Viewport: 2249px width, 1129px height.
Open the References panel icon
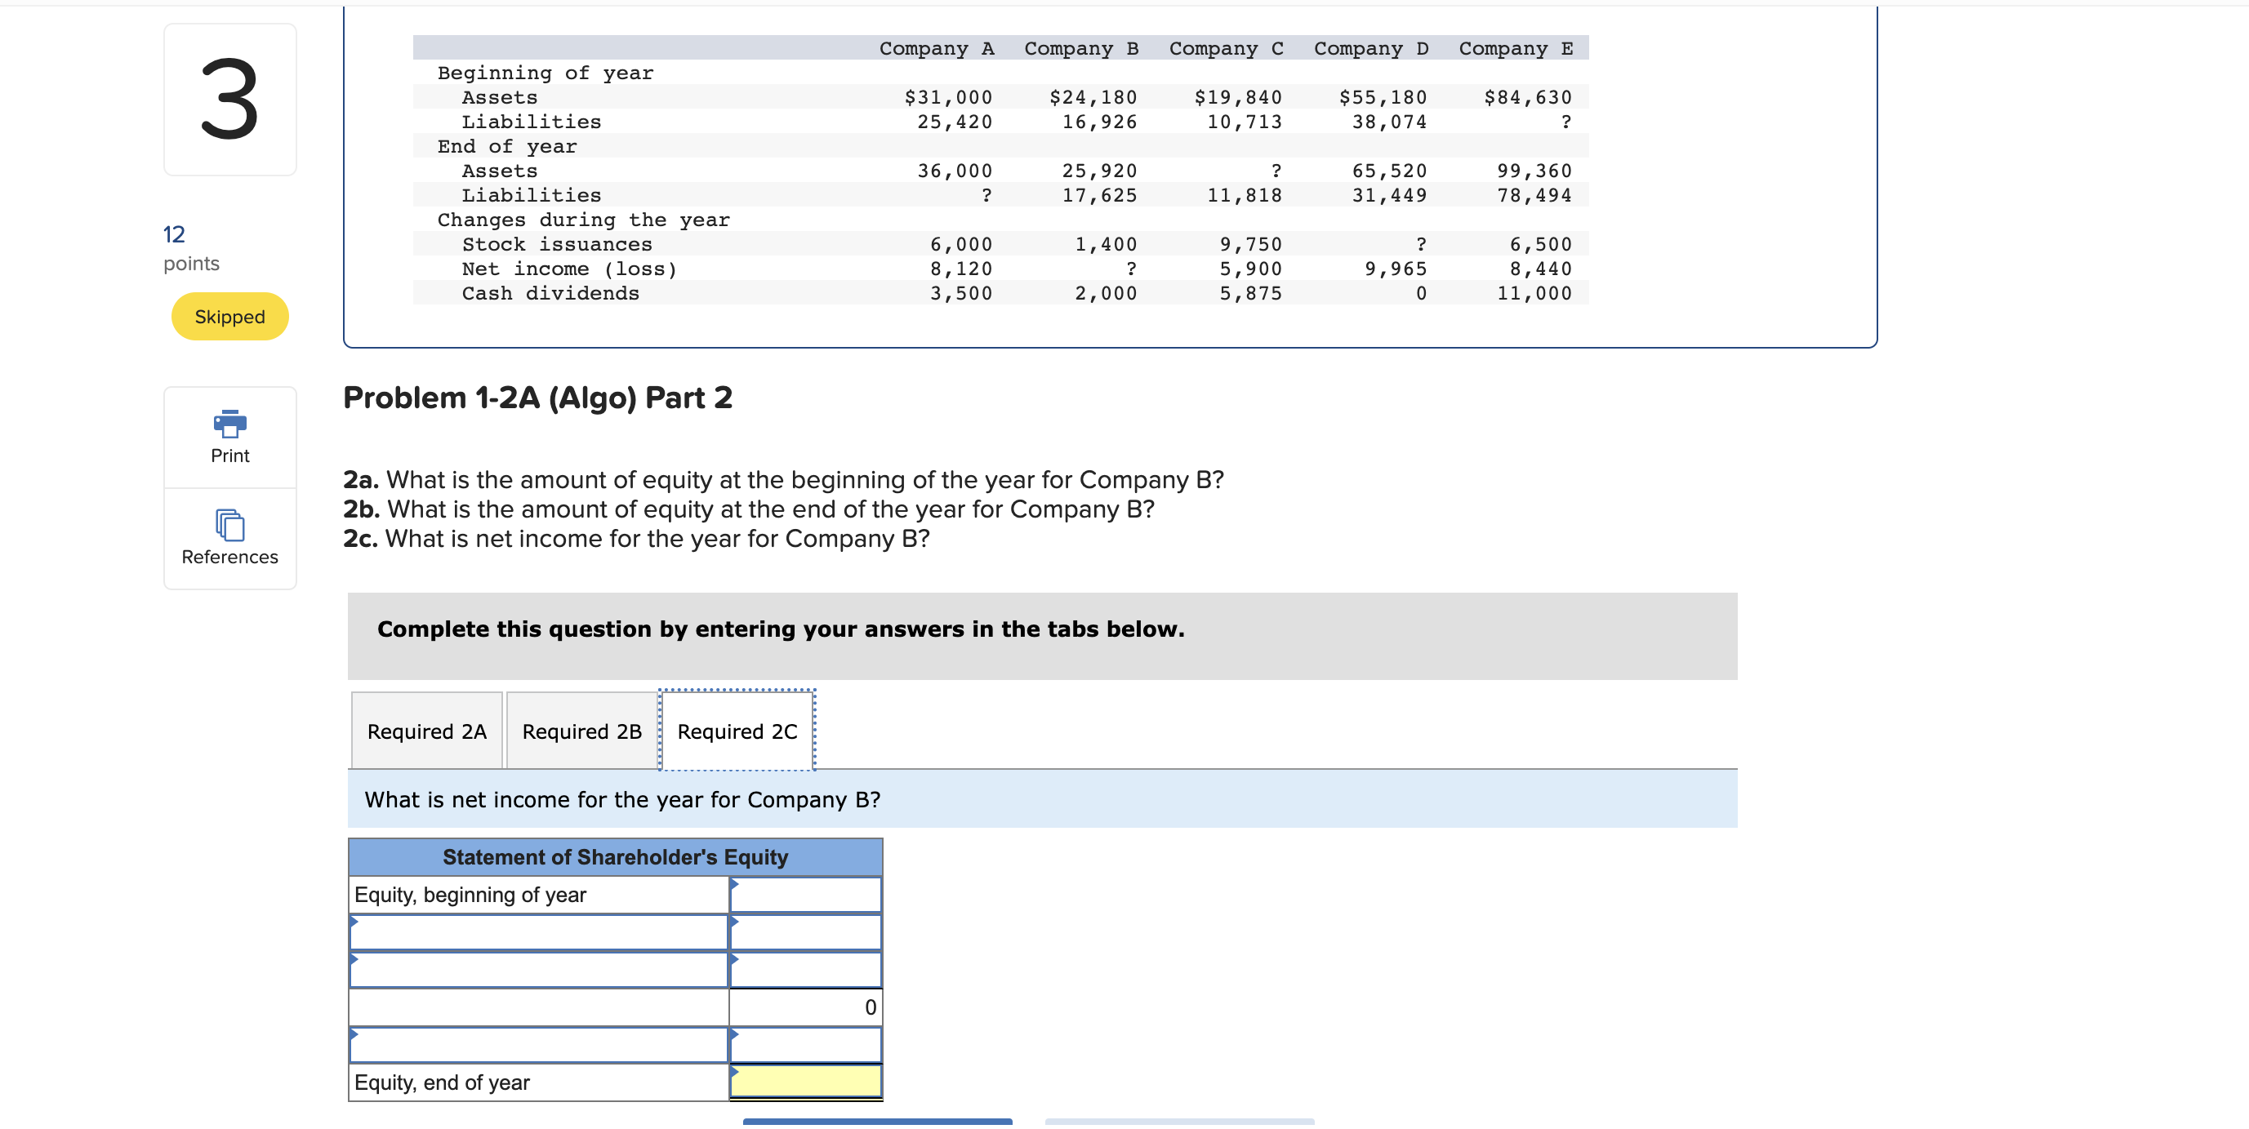click(229, 525)
